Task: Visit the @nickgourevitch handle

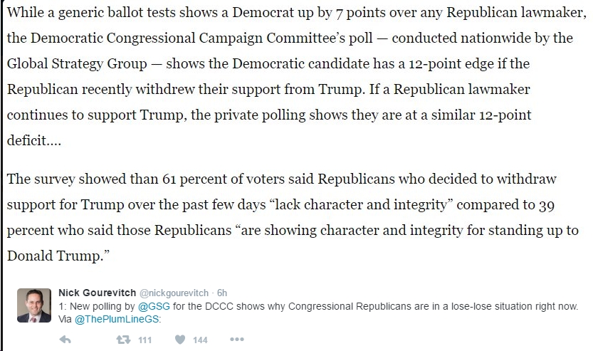Action: point(174,293)
